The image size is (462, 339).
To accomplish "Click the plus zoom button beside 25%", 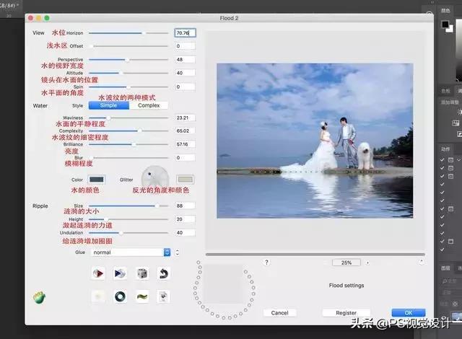I will click(367, 263).
